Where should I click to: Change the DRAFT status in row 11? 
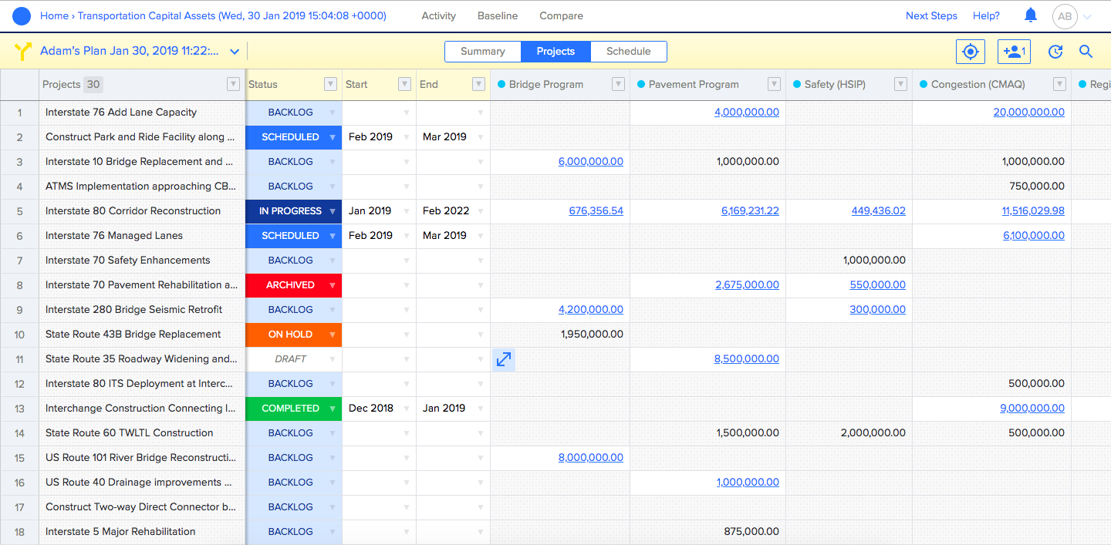293,359
